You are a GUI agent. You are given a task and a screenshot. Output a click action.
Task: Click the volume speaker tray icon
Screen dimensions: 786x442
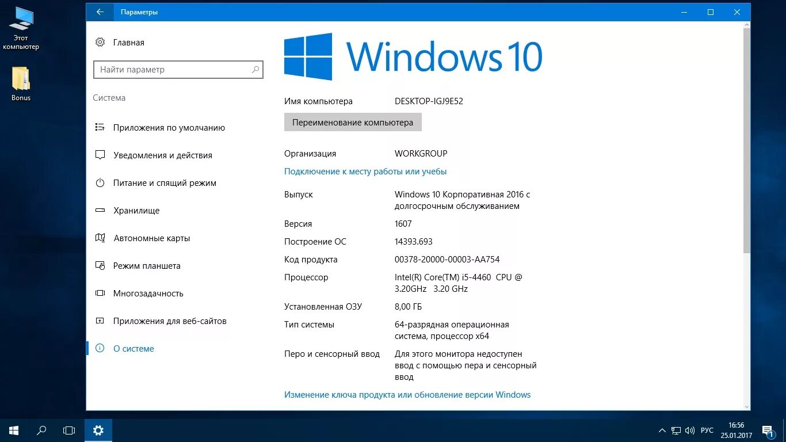[x=690, y=430]
